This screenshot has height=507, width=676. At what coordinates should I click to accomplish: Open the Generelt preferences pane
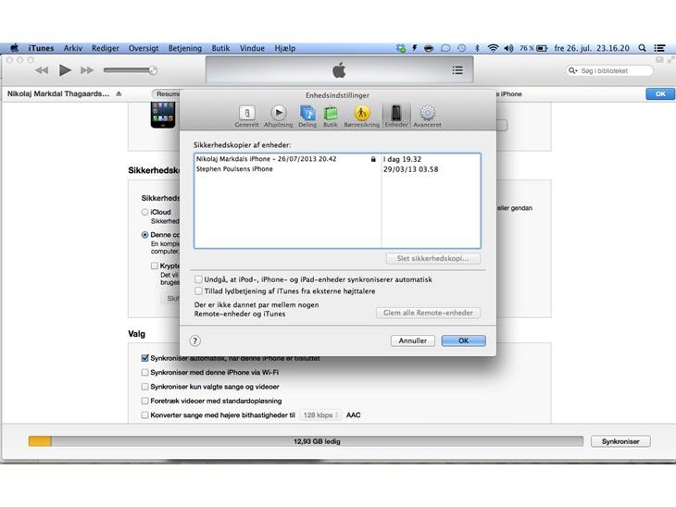(246, 115)
